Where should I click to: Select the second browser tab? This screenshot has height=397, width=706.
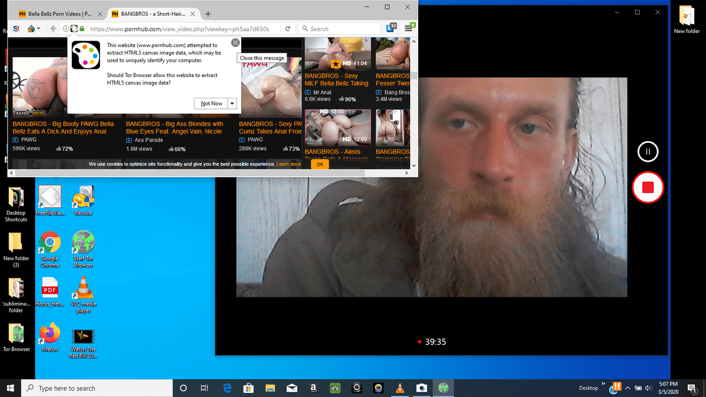pyautogui.click(x=153, y=14)
